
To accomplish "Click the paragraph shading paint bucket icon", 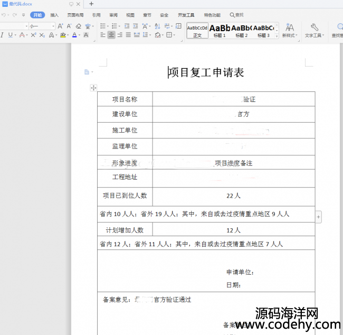I will click(157, 35).
